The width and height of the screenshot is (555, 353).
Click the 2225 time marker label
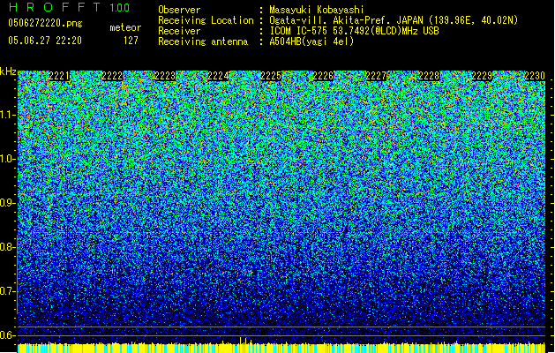click(271, 76)
